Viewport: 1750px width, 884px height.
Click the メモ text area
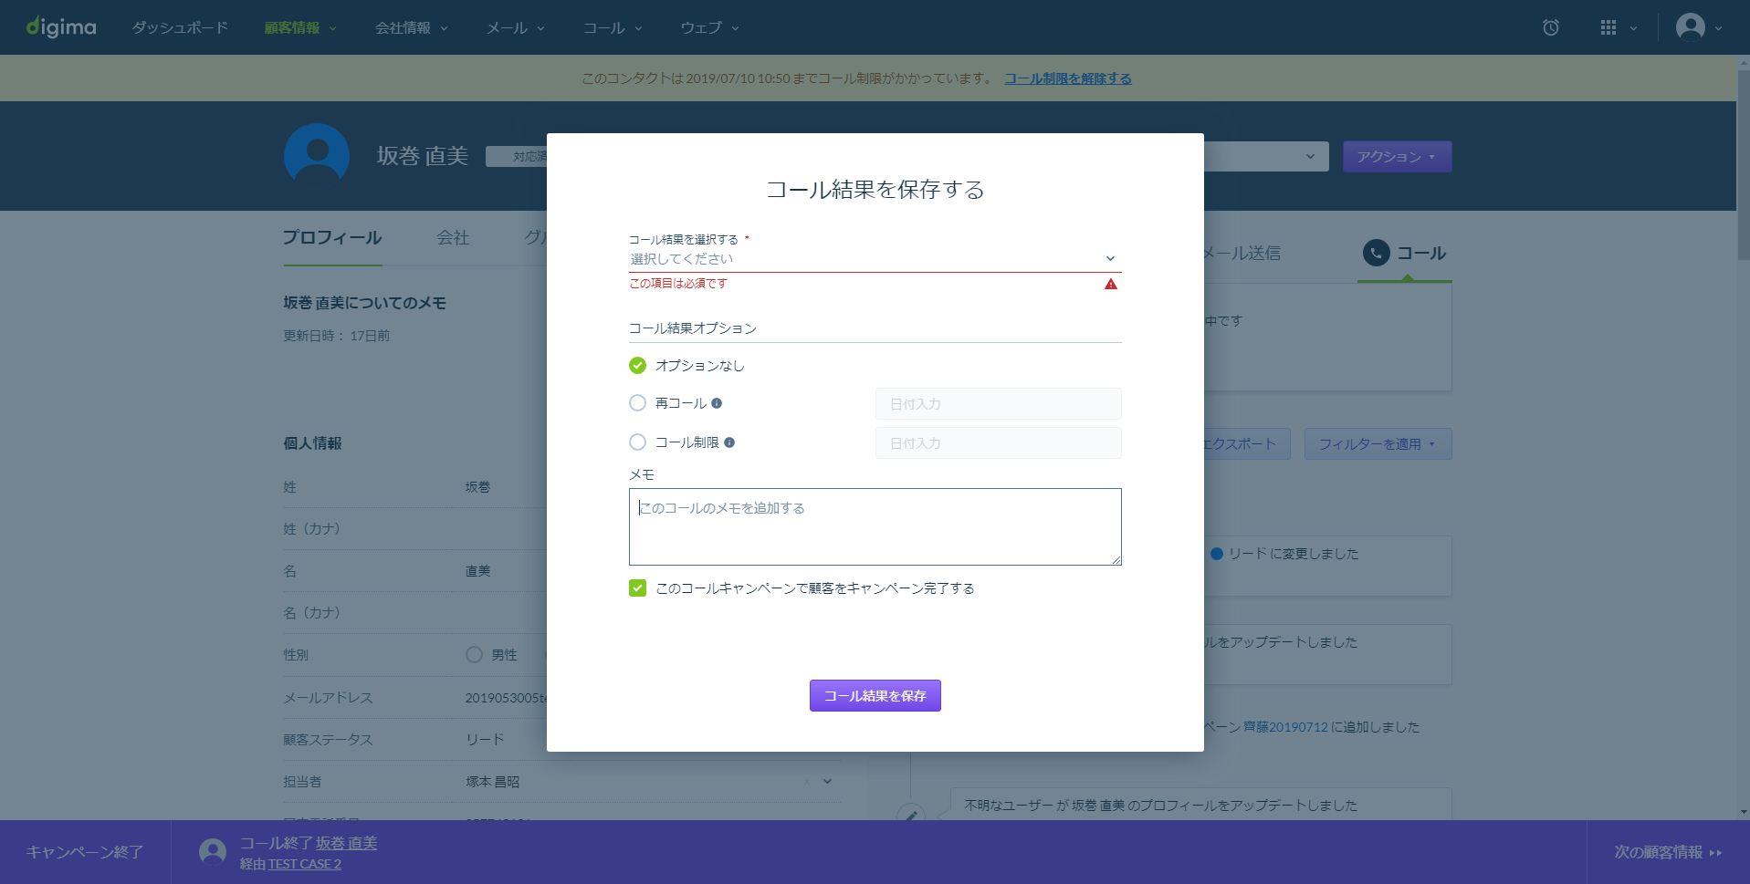pyautogui.click(x=875, y=526)
